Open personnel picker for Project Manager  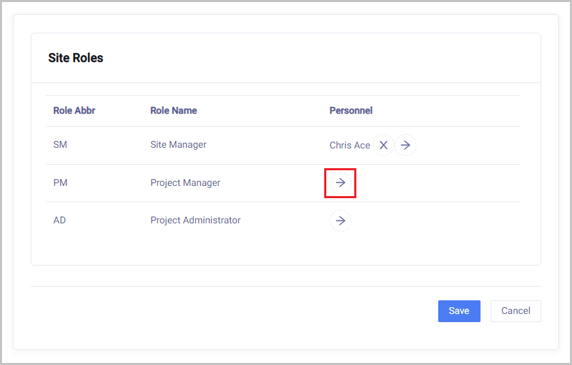click(341, 182)
